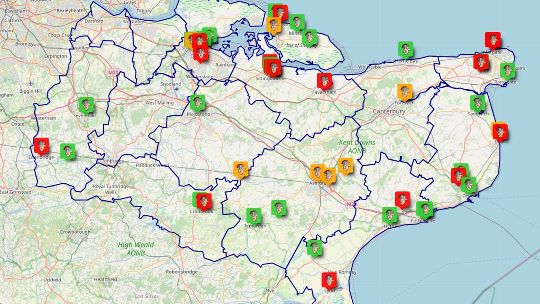
Task: Open the green marker at Sandwich
Action: coord(477,103)
